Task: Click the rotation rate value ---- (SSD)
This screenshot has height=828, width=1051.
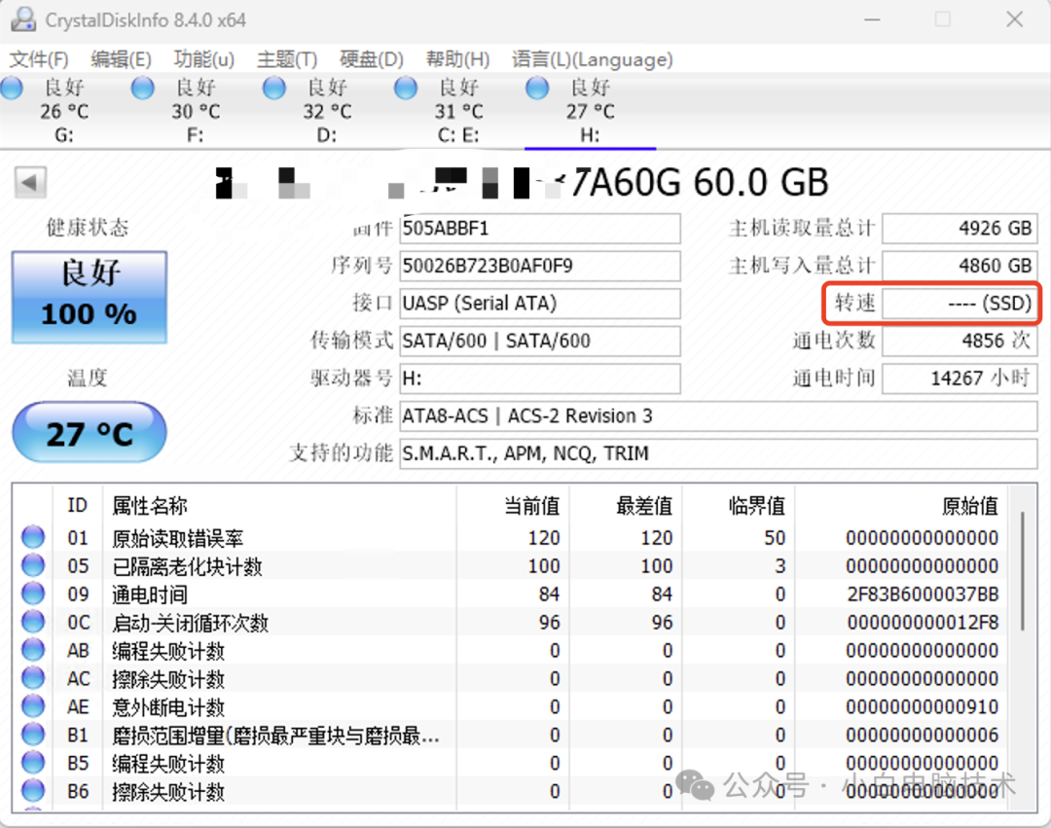Action: pos(960,304)
